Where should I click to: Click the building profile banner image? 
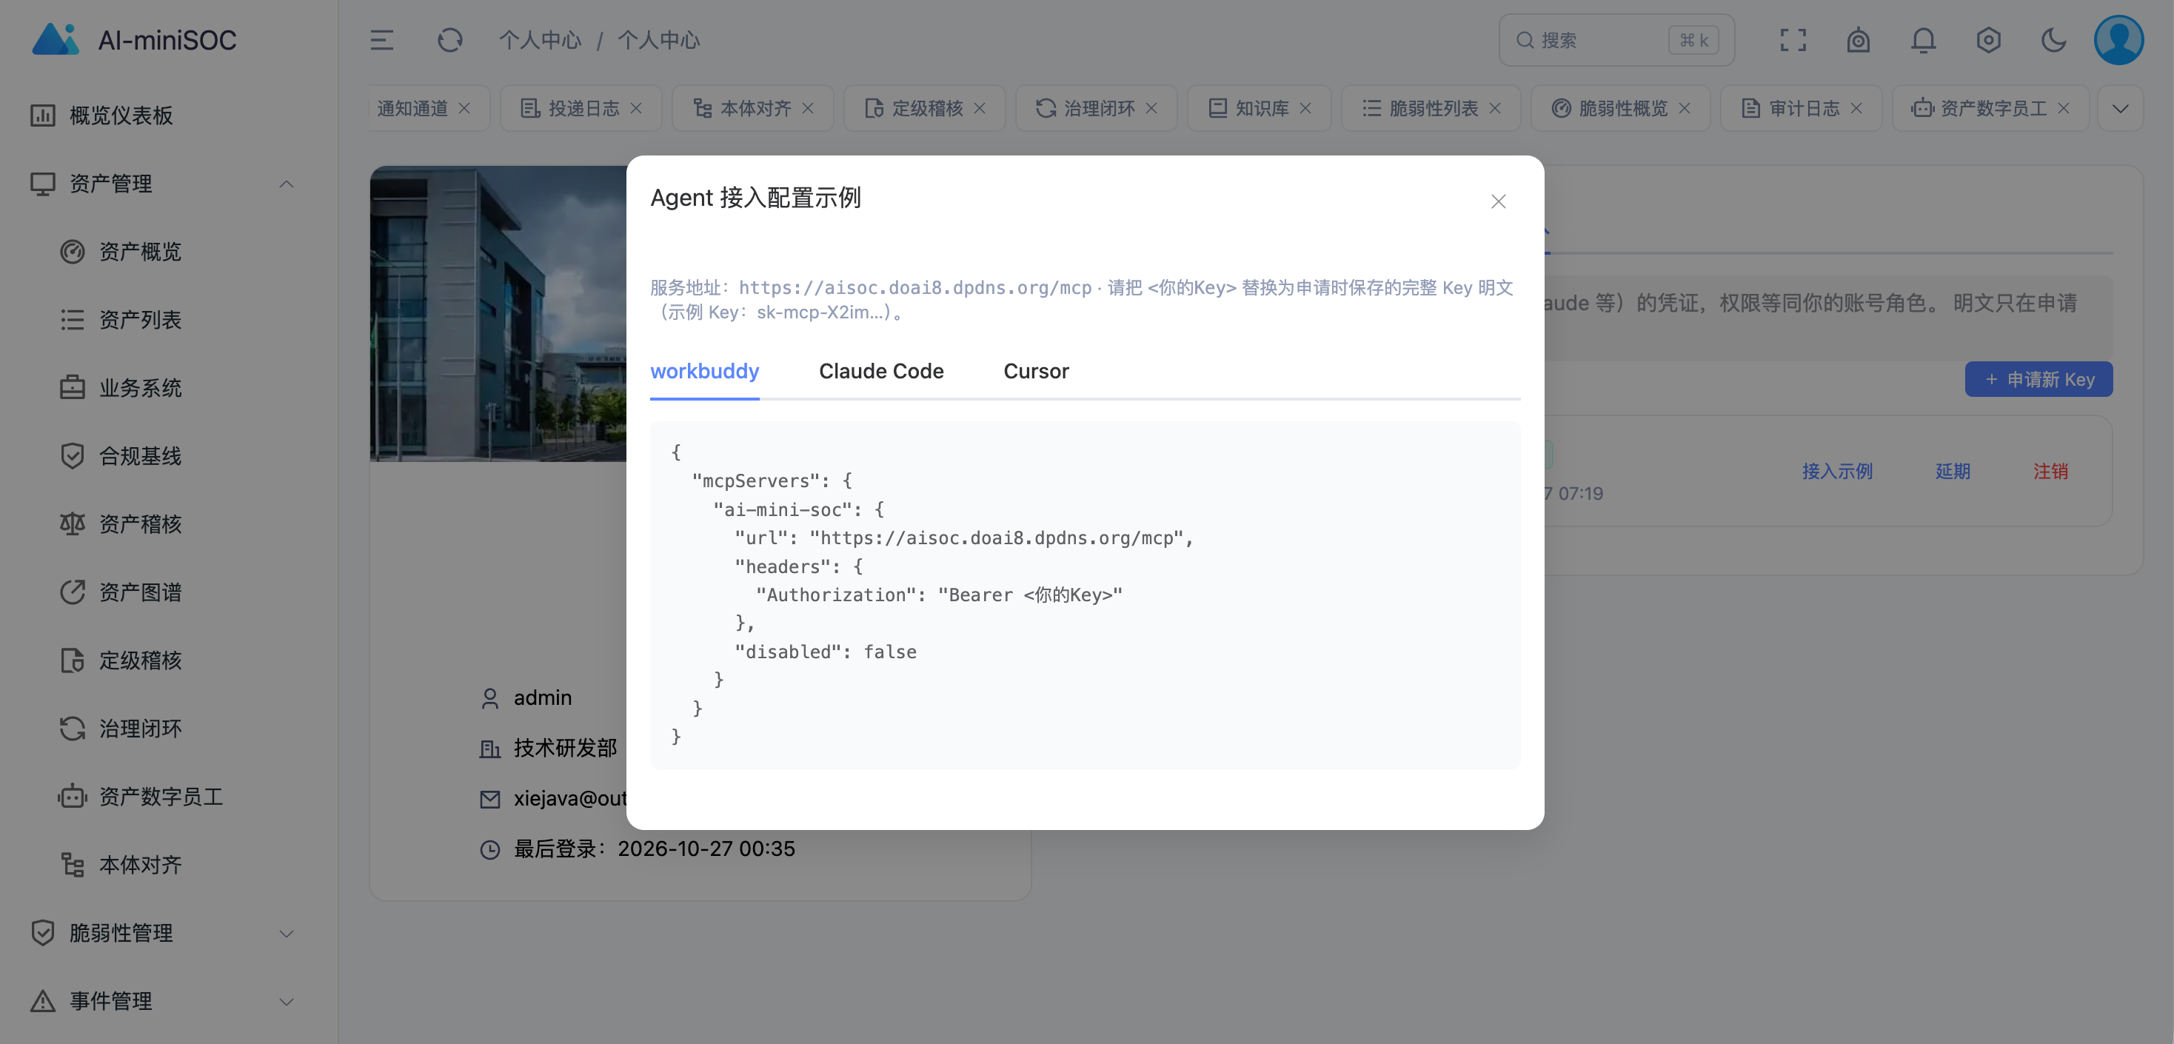click(x=498, y=313)
